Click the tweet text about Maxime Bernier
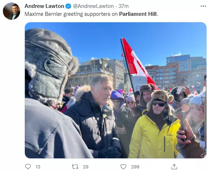 click(x=91, y=14)
